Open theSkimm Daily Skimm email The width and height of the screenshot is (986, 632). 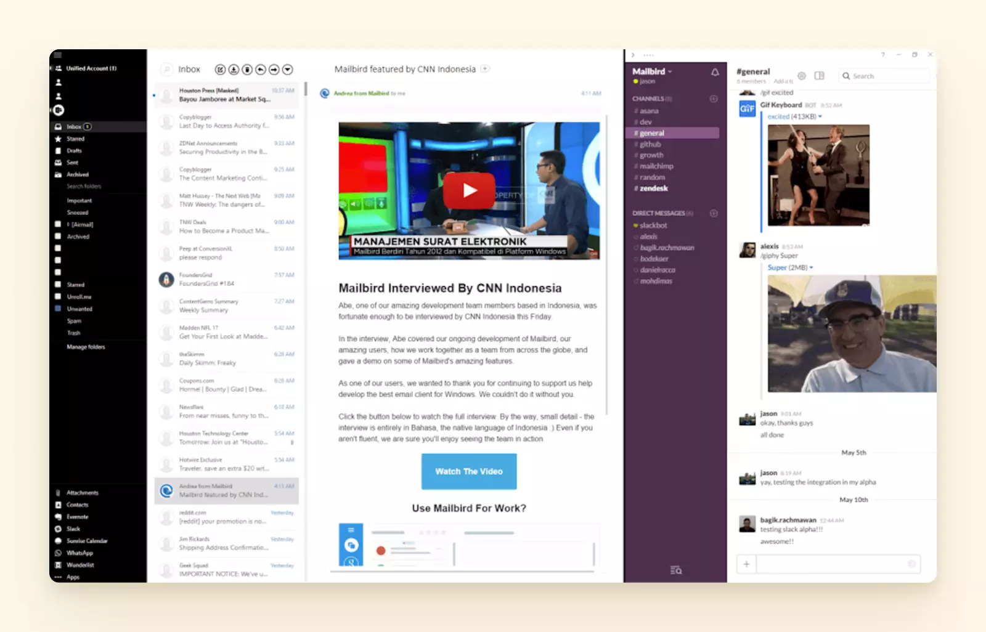coord(226,359)
